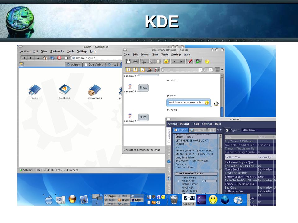
Task: Toggle italic formatting in Kopete
Action: click(135, 70)
